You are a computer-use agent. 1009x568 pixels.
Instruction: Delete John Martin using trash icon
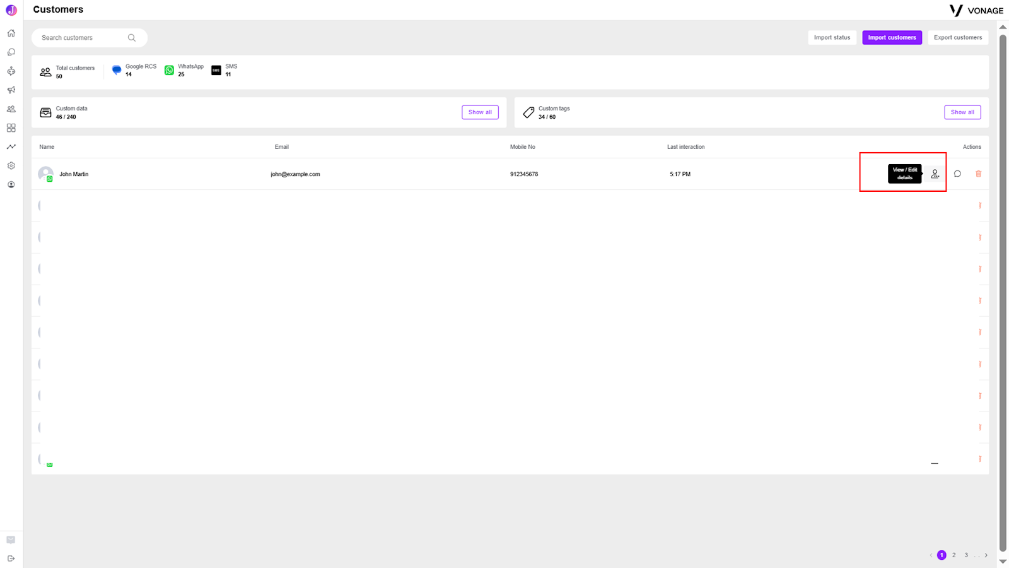pos(979,174)
